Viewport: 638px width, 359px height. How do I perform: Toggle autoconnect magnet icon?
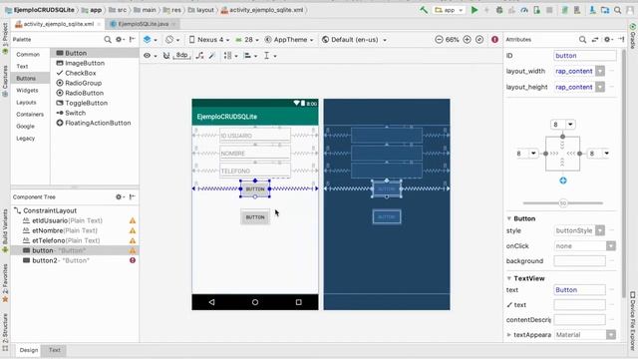[x=166, y=56]
